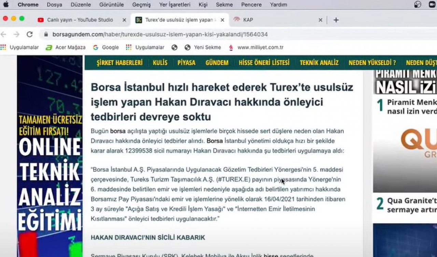Open the Apple menu icon

point(6,5)
